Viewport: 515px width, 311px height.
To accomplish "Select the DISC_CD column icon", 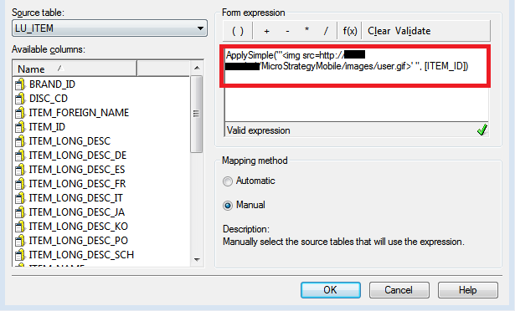I will (20, 99).
